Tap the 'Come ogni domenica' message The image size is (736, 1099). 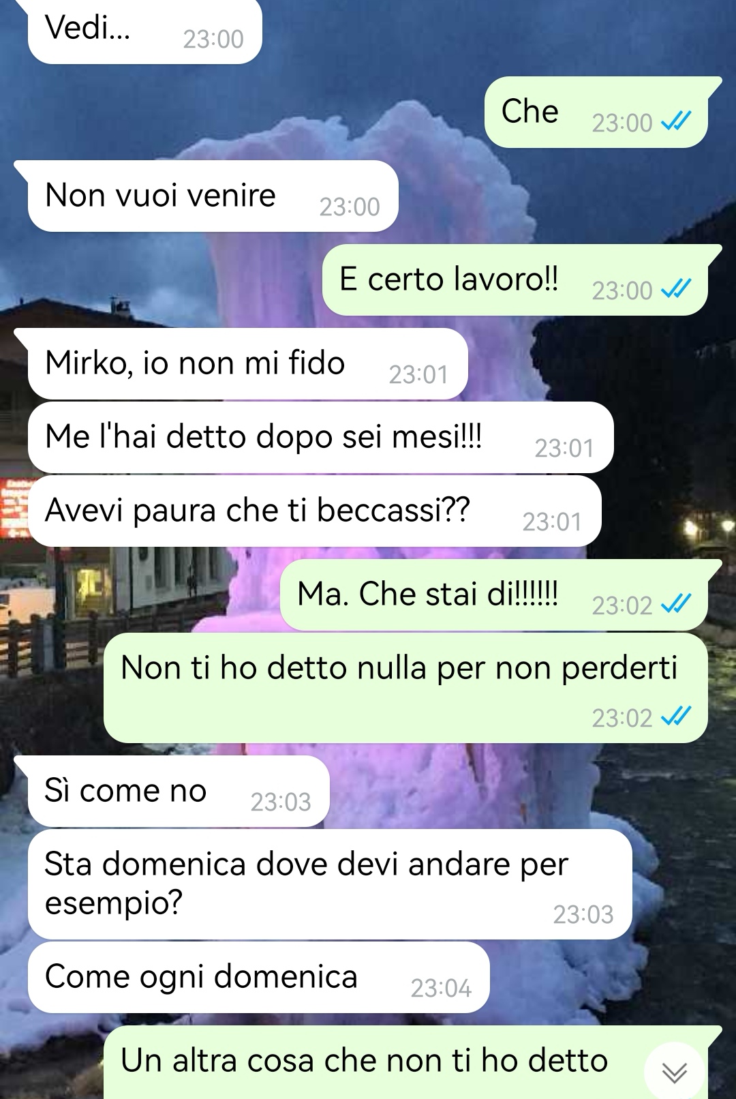(x=258, y=978)
